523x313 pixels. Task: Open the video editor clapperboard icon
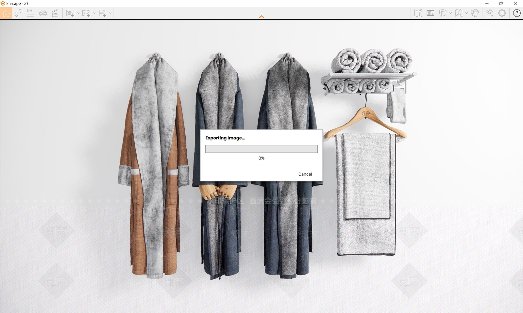click(x=55, y=13)
